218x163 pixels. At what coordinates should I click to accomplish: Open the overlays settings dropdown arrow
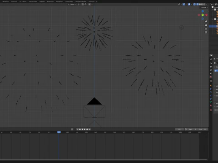click(192, 4)
